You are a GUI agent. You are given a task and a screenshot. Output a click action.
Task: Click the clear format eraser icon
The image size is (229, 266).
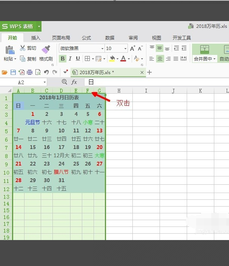137,59
